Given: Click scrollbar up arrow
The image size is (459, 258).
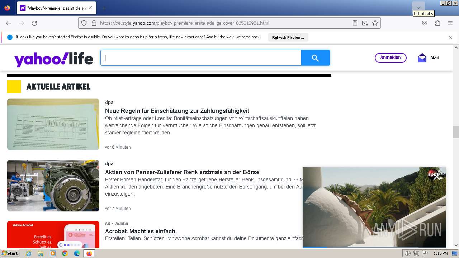Looking at the screenshot, I should click(x=456, y=47).
